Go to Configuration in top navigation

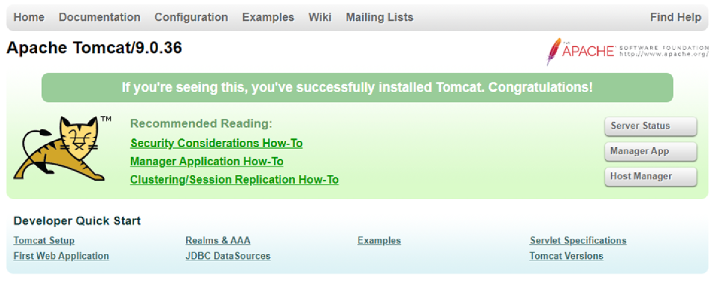(x=191, y=17)
